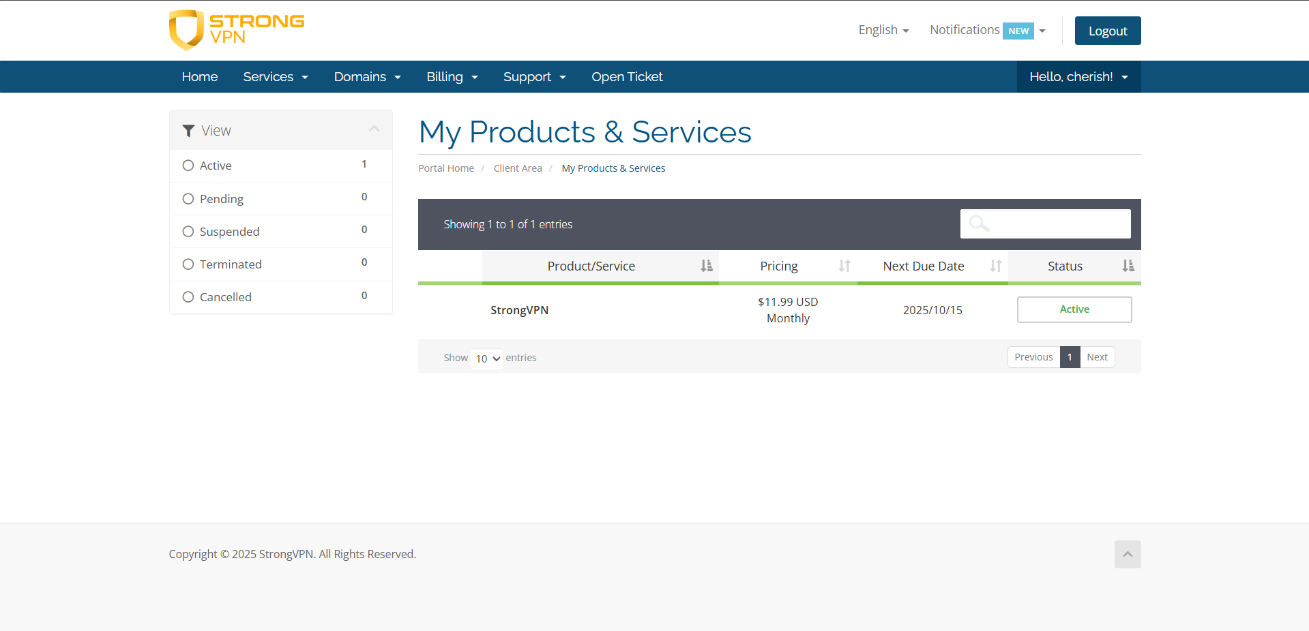The height and width of the screenshot is (631, 1309).
Task: Click the Logout button
Action: pos(1107,31)
